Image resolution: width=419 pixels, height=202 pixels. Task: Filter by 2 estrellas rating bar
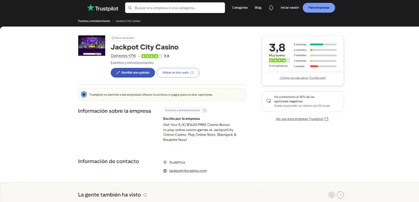coord(315,61)
